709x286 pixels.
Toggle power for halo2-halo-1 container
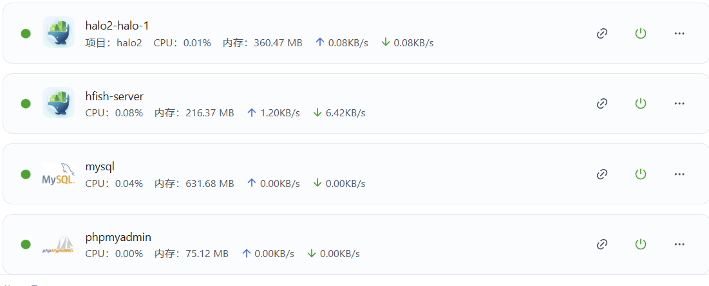tap(640, 33)
